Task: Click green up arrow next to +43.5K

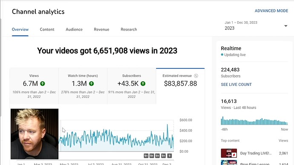Action: pos(143,84)
